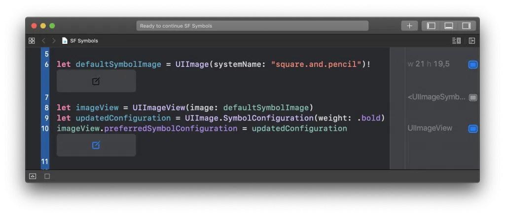Toggle the left navigator panel

click(x=431, y=26)
